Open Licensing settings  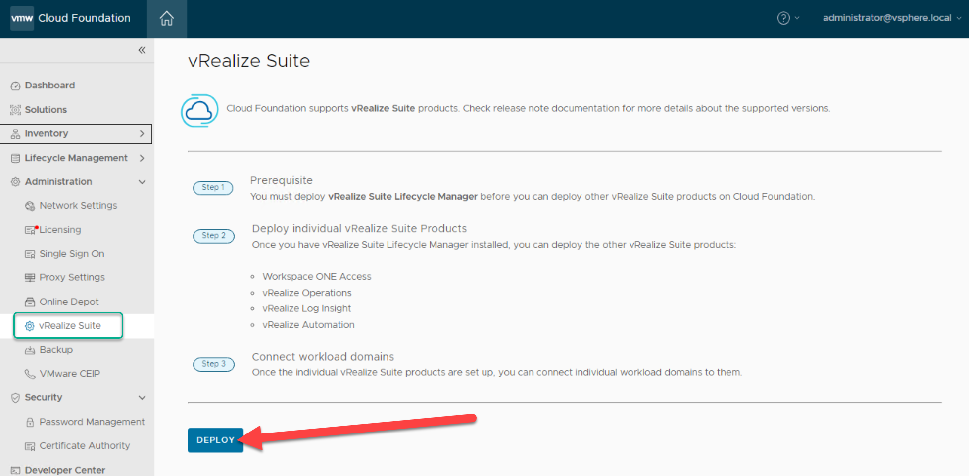[60, 230]
